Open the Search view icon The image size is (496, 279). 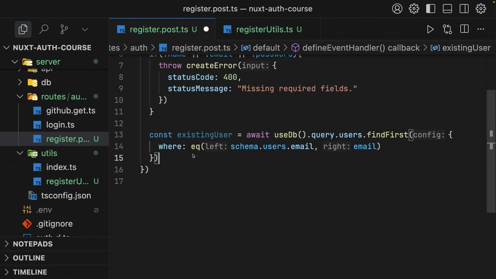(x=44, y=29)
